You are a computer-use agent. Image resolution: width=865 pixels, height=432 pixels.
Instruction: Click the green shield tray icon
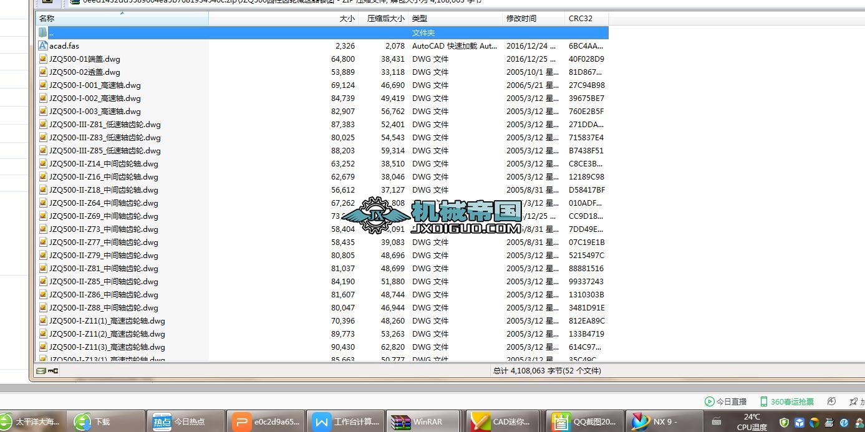pos(785,422)
